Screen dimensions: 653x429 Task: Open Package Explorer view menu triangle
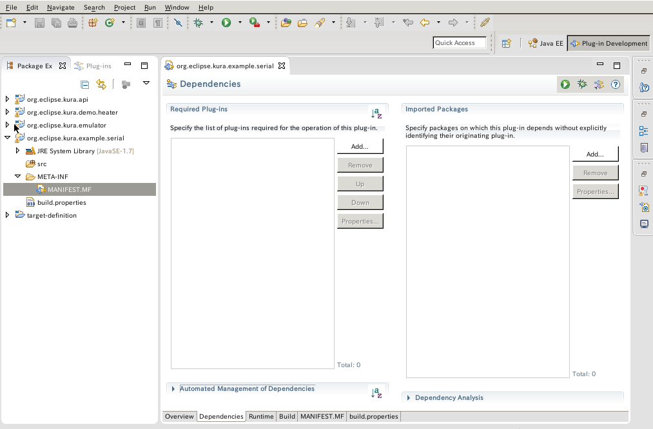(146, 83)
